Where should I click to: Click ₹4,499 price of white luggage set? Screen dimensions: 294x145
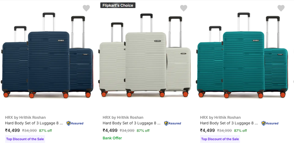(x=110, y=131)
